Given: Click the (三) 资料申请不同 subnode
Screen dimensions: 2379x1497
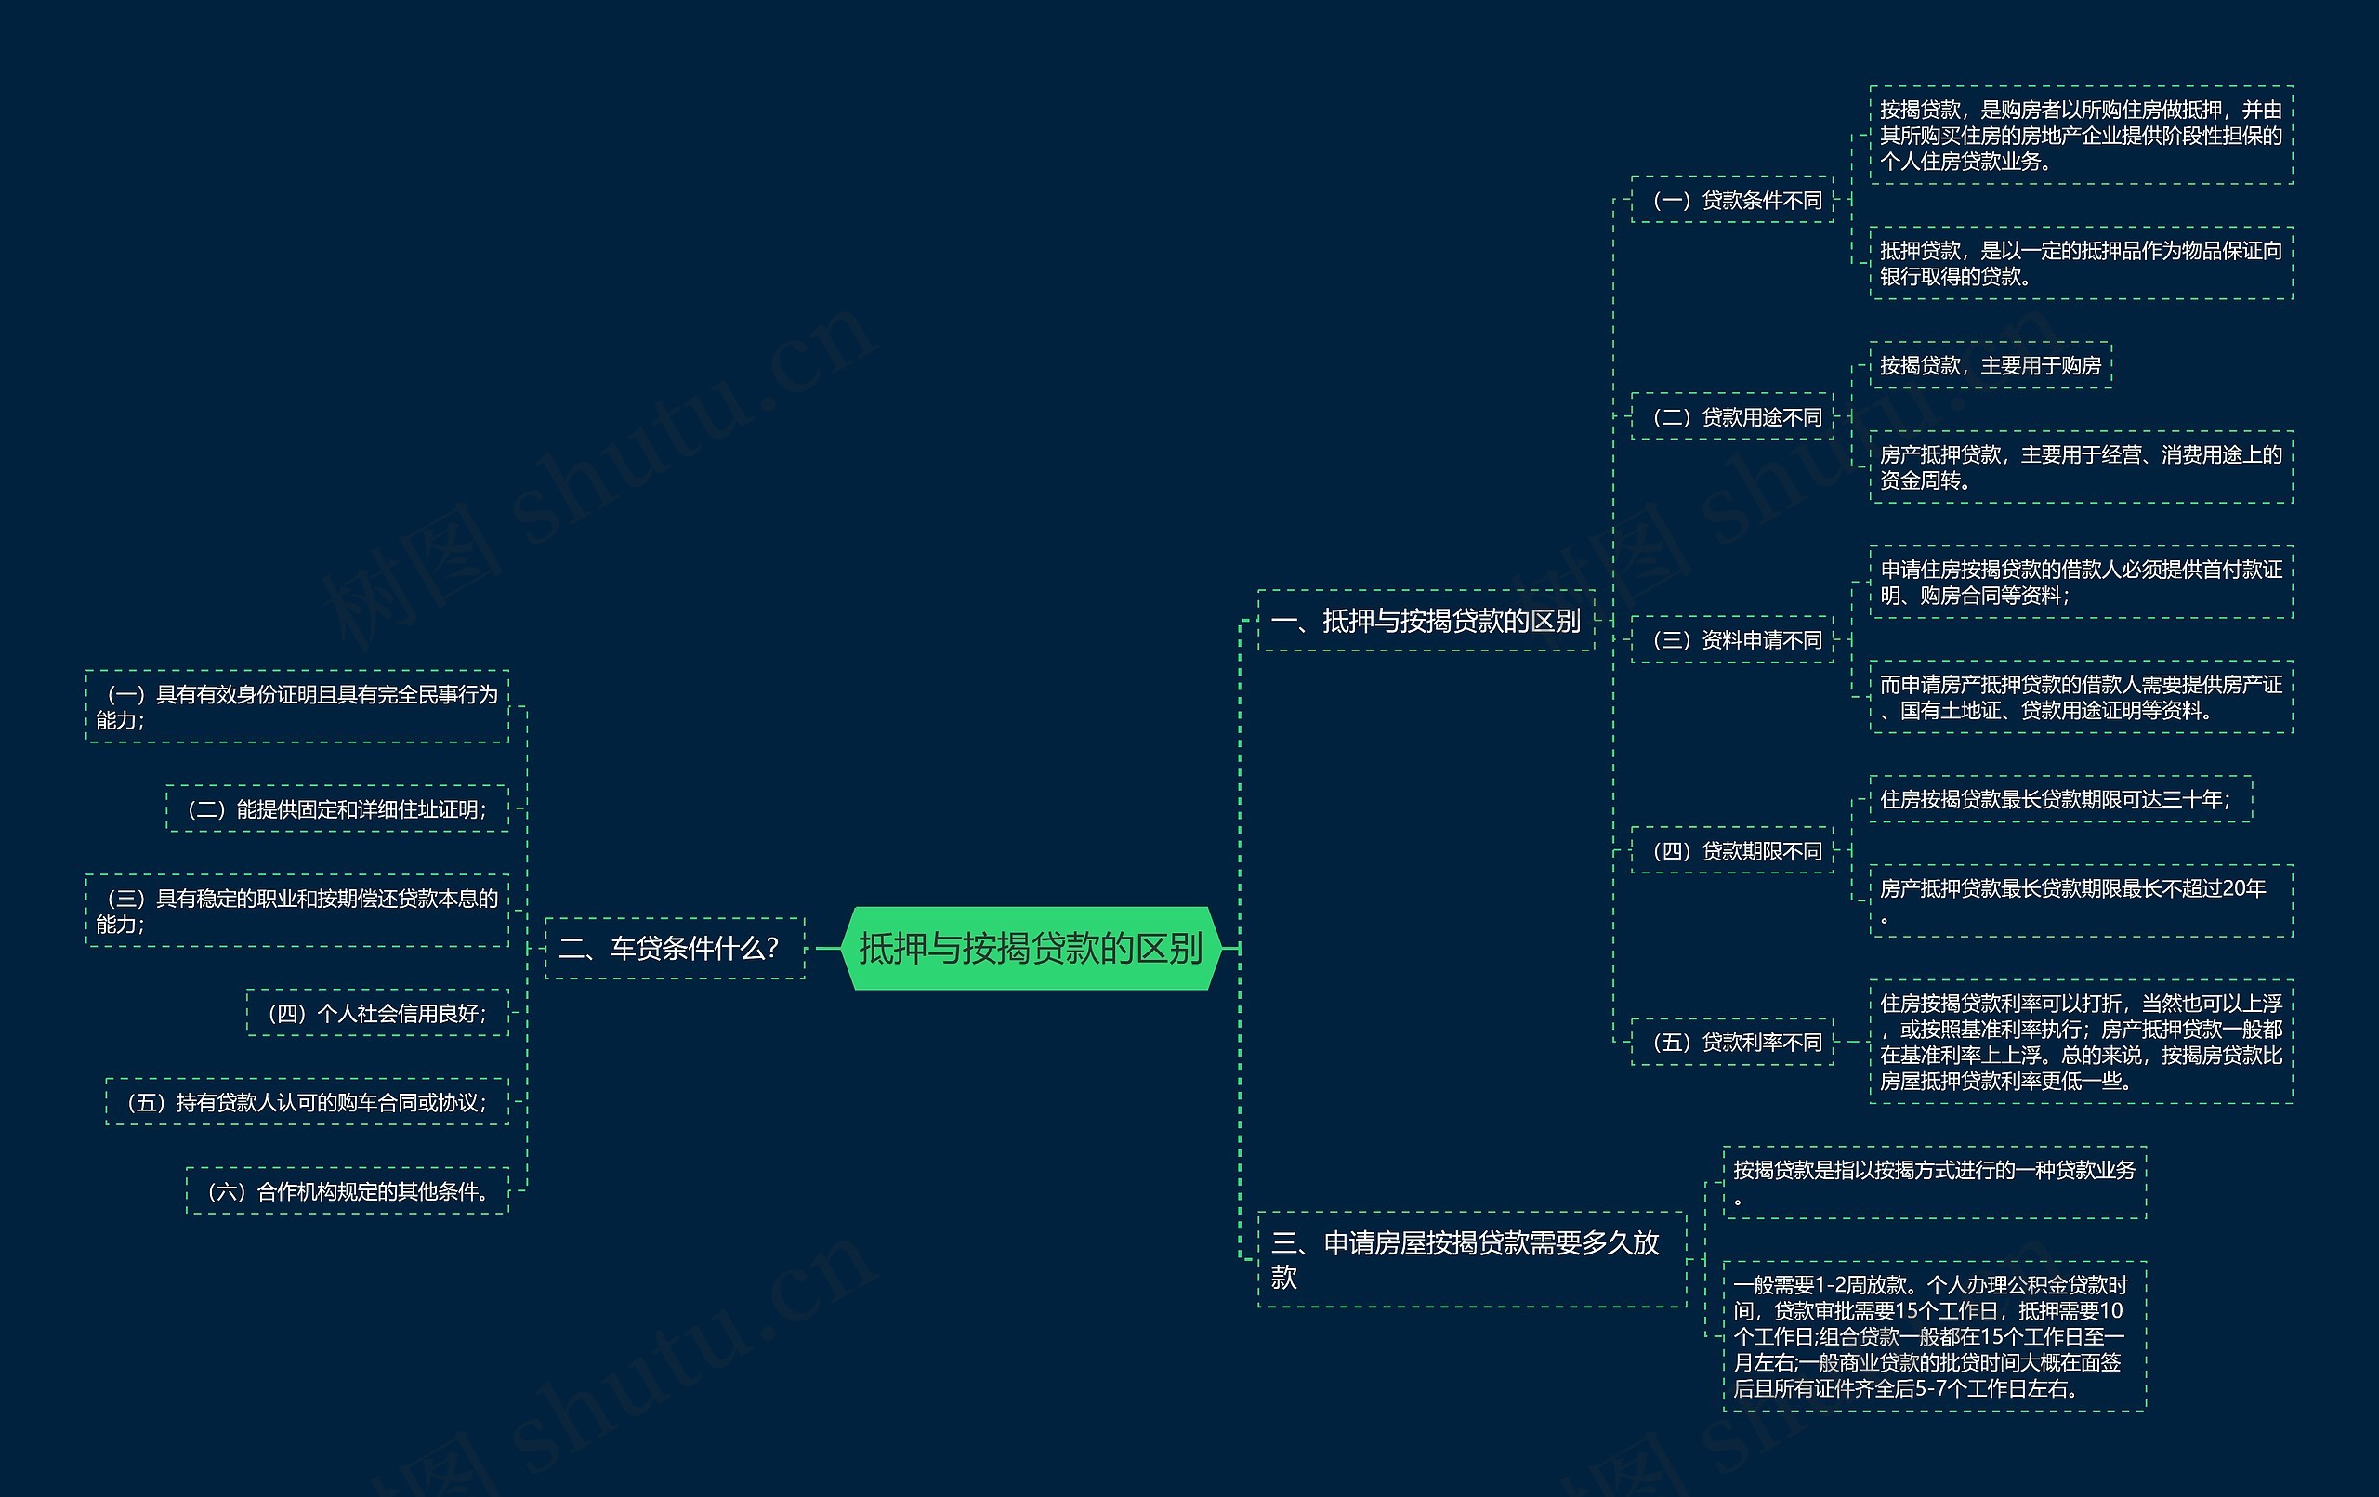Looking at the screenshot, I should coord(1732,640).
